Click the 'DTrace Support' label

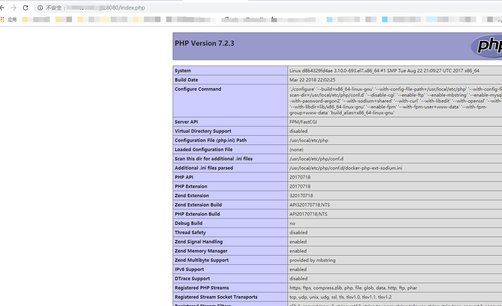click(x=192, y=279)
